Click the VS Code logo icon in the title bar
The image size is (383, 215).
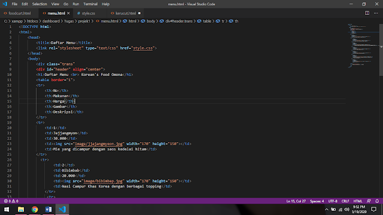(5, 4)
